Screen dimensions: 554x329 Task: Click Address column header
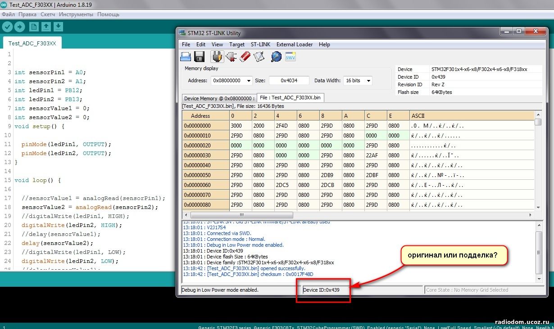205,116
